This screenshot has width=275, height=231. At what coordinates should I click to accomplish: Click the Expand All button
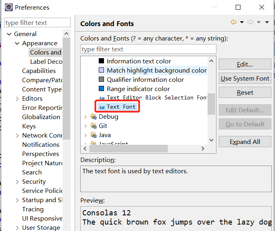point(245,142)
